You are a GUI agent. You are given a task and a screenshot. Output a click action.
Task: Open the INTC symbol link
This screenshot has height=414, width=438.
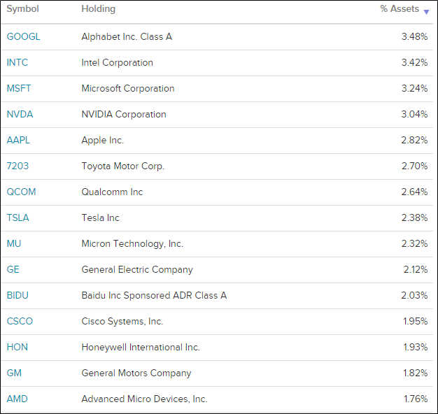coord(17,62)
